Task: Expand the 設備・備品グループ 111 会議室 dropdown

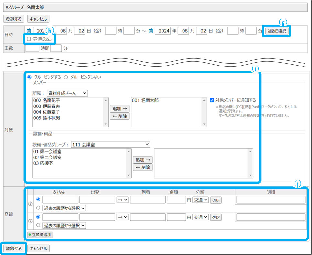Action: pyautogui.click(x=110, y=144)
